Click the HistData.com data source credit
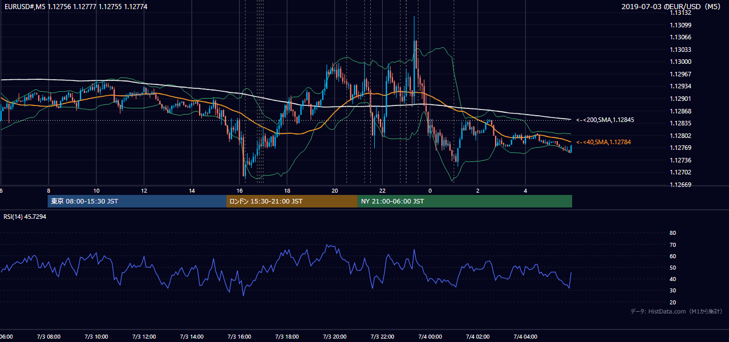729x342 pixels. [676, 312]
